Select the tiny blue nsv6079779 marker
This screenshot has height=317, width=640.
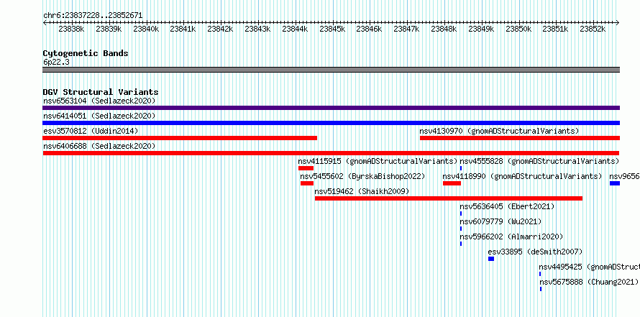pyautogui.click(x=461, y=229)
